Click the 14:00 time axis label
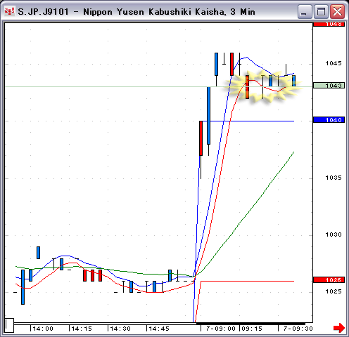 click(x=43, y=329)
